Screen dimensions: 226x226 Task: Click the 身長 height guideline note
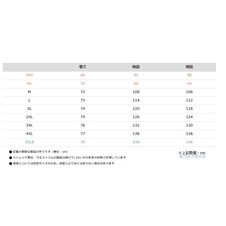[62, 164]
